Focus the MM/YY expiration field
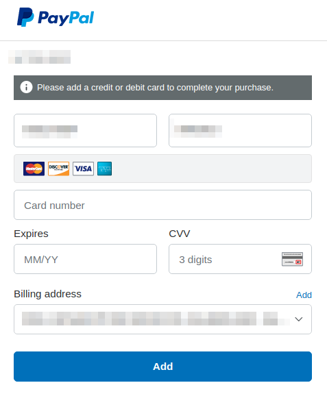Viewport: 327px width, 396px height. click(x=86, y=259)
